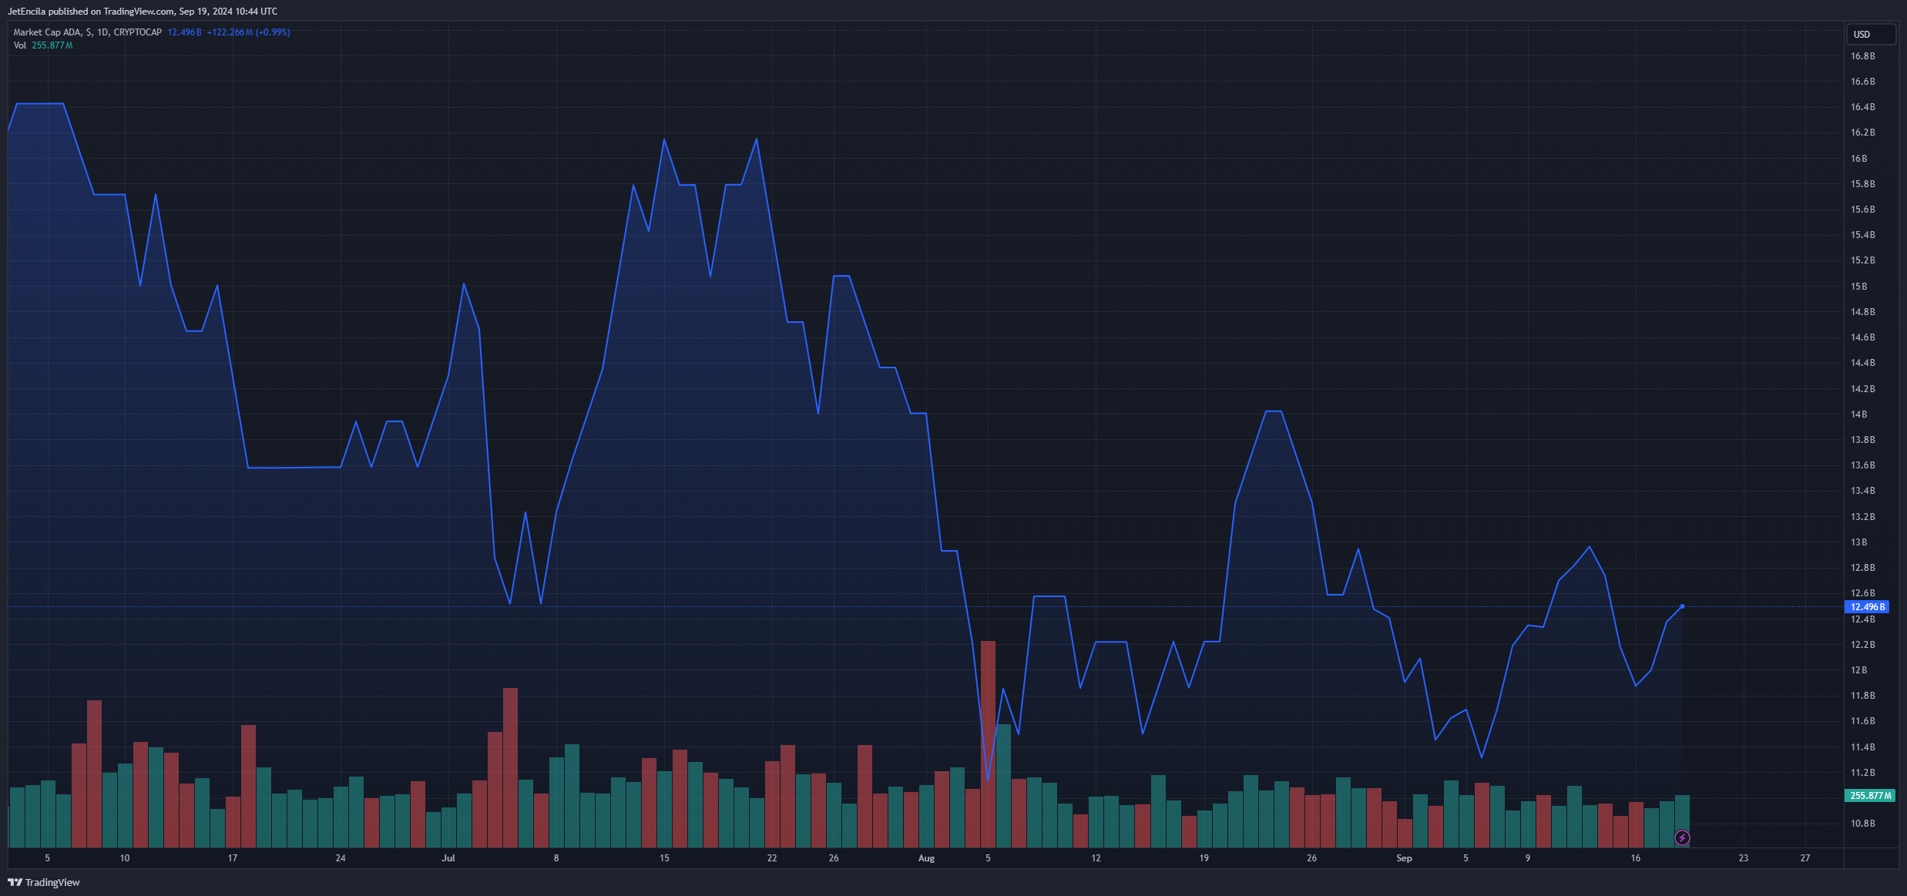
Task: Click the volume value label 255.877M
Action: [1871, 795]
